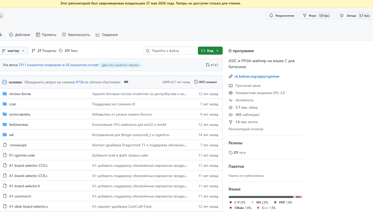373x212 pixels.
Task: Click the tag icon next to 211 Теги
Action: point(61,51)
